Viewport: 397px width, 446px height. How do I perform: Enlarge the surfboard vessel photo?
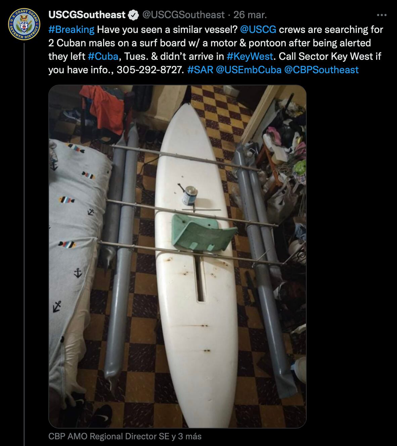point(177,256)
